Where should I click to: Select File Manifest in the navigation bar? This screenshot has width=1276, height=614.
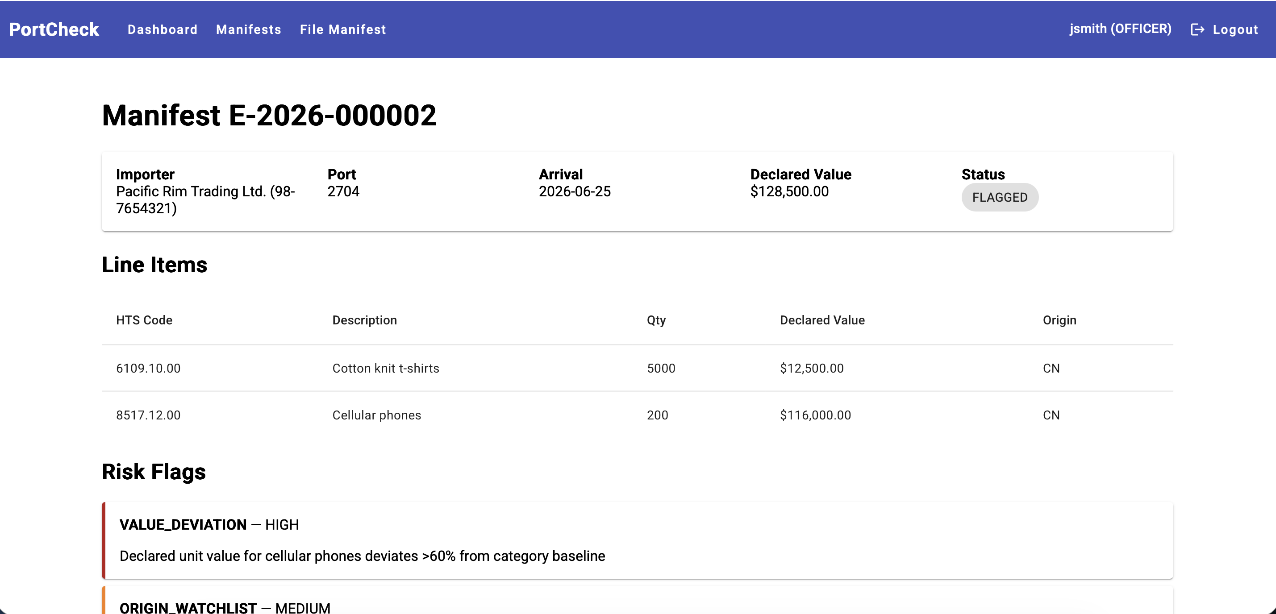pyautogui.click(x=343, y=30)
